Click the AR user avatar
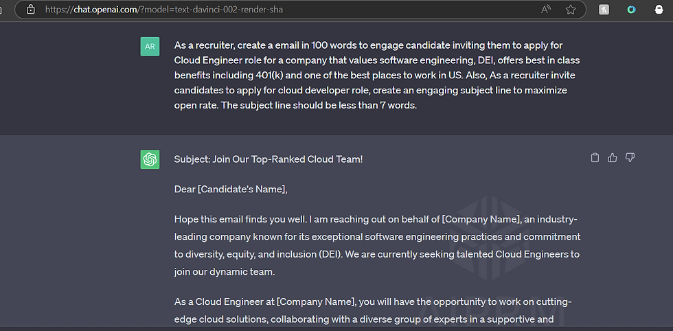 (x=150, y=47)
